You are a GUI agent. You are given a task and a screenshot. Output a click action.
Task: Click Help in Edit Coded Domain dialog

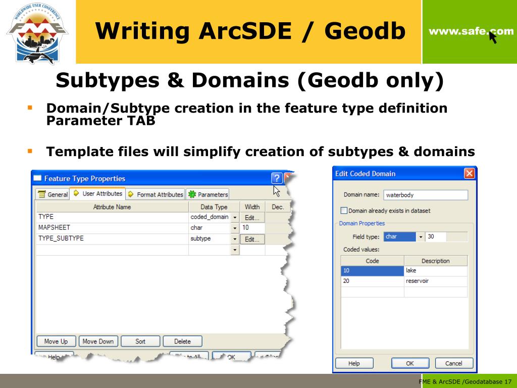tap(354, 363)
